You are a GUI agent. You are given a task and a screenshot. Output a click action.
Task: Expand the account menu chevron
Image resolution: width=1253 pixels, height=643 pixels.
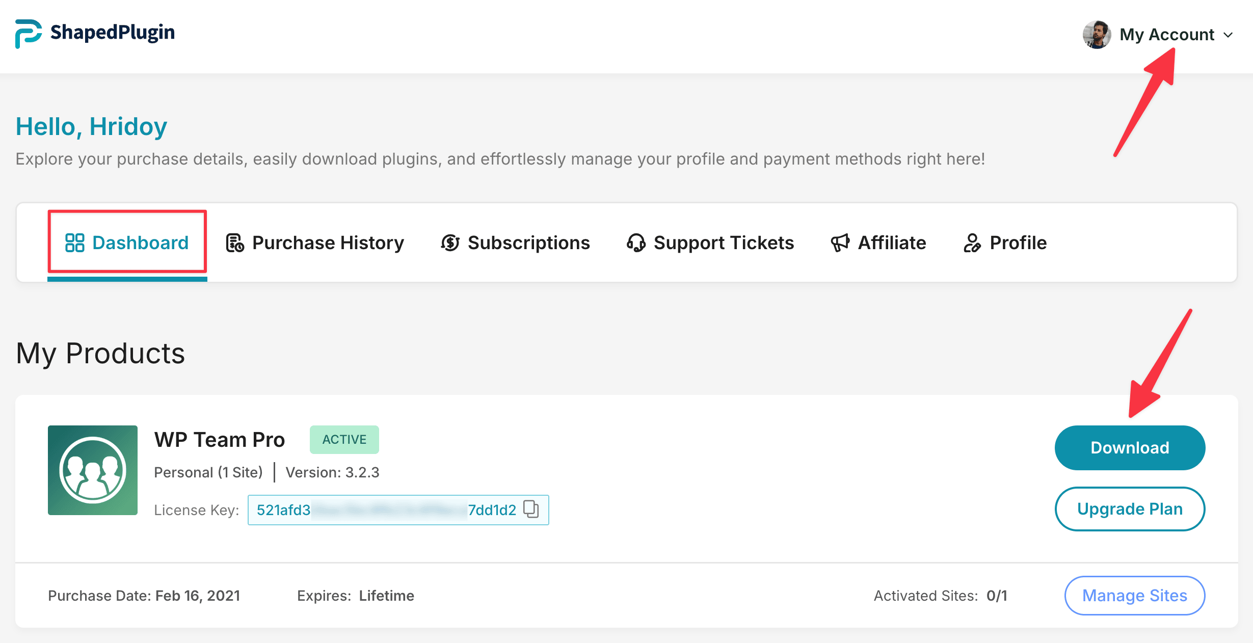point(1229,35)
